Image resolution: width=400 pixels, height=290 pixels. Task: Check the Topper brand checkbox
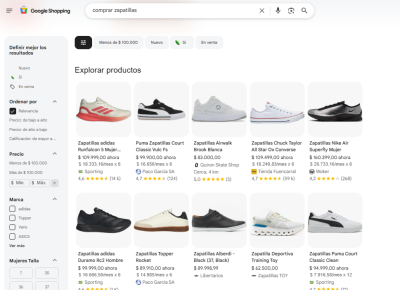click(x=12, y=218)
